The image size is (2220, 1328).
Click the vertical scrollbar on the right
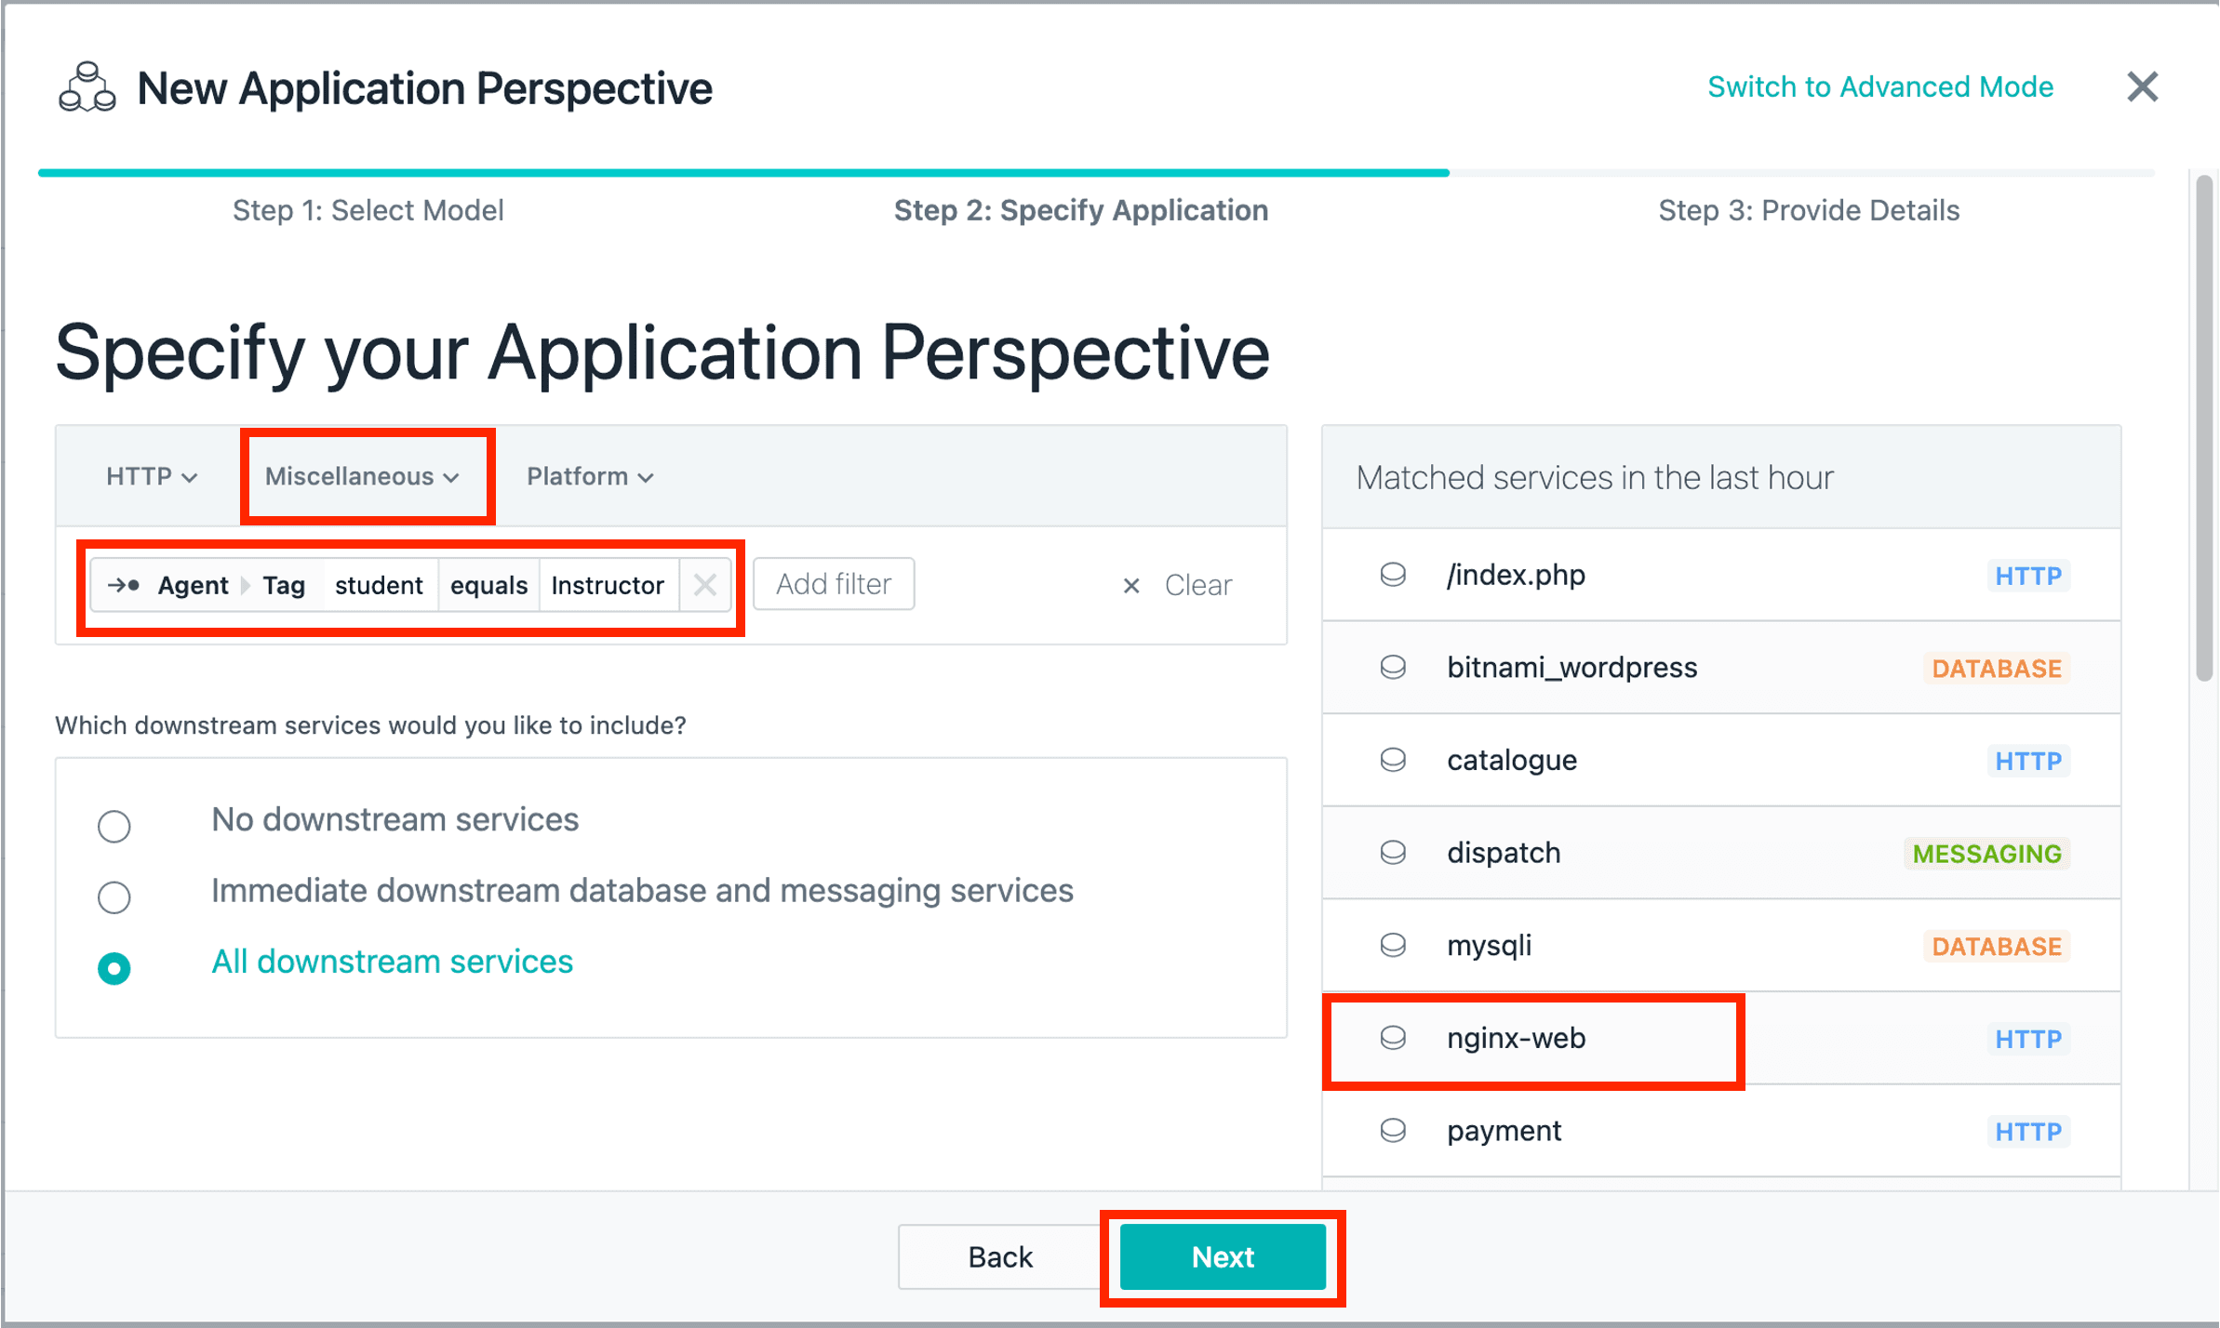tap(2203, 428)
